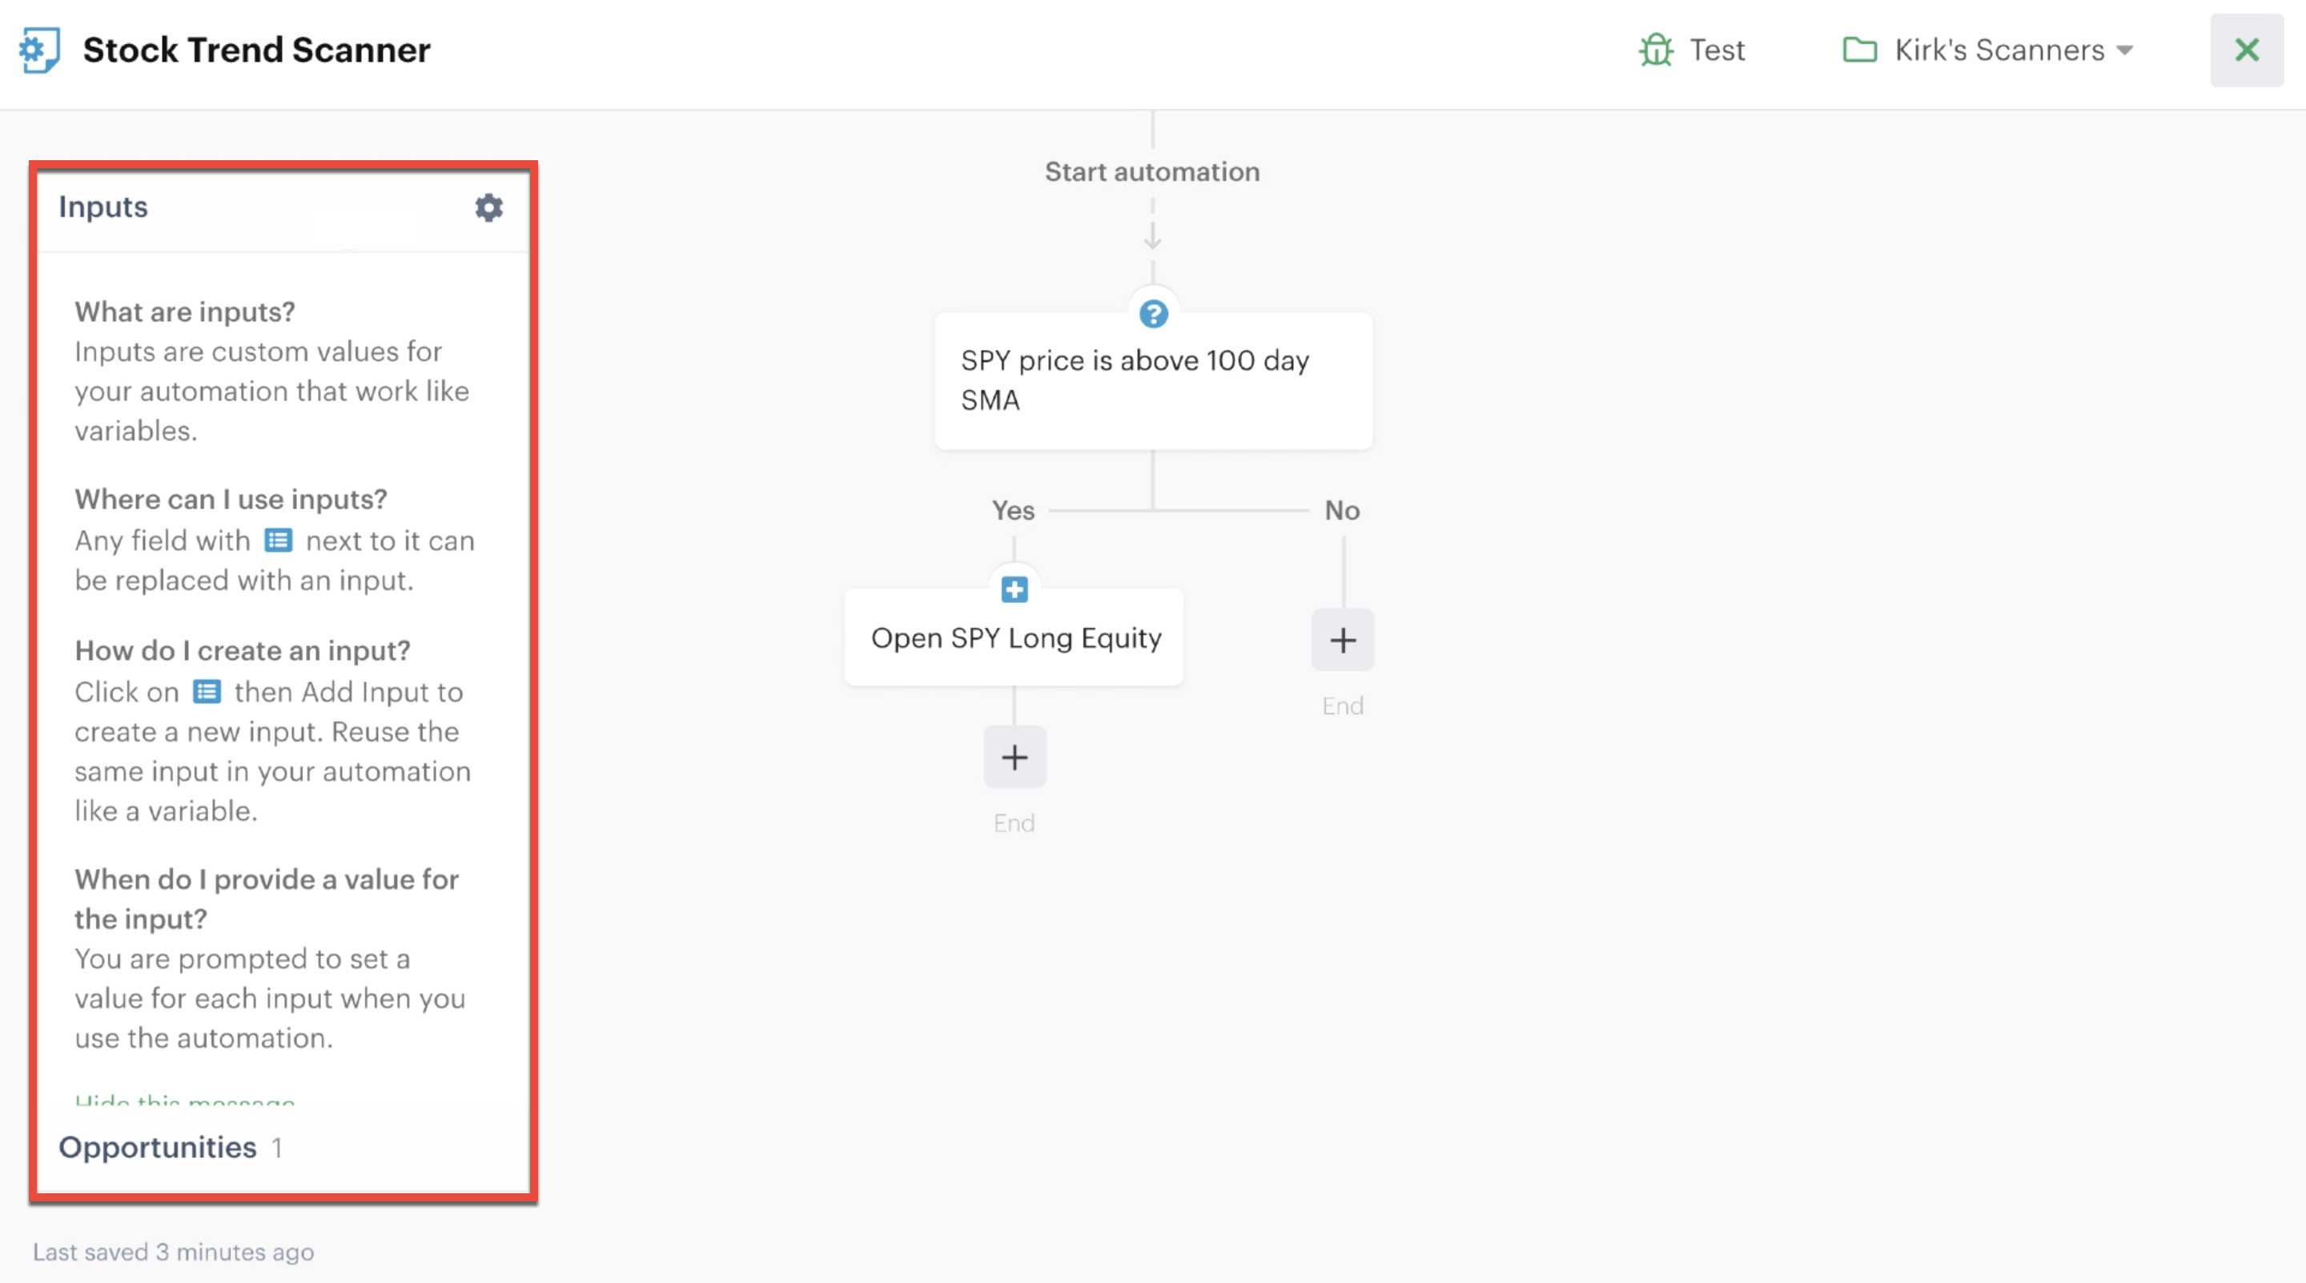Click the Start automation label
Viewport: 2306px width, 1283px height.
point(1152,172)
